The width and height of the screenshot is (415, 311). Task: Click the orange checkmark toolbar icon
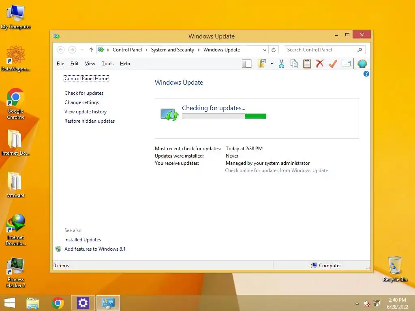333,64
